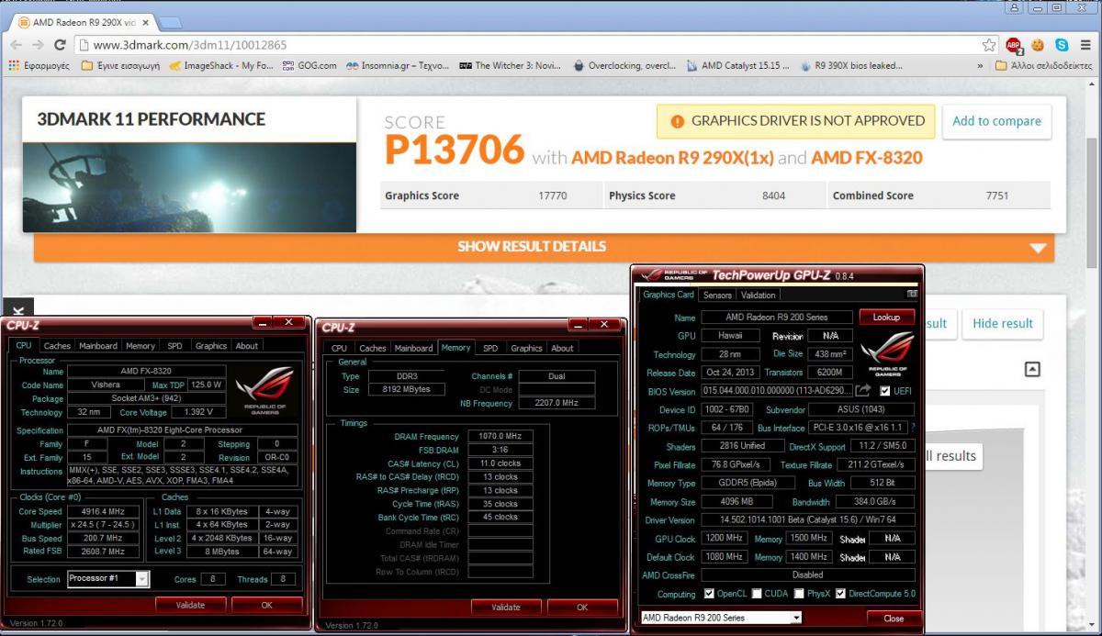This screenshot has width=1102, height=636.
Task: Click the Lookup button in GPU-Z
Action: point(886,317)
